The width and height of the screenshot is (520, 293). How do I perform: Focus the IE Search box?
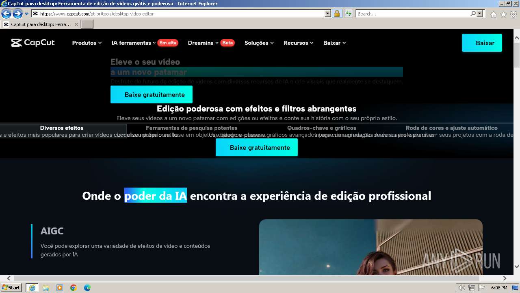(x=413, y=14)
